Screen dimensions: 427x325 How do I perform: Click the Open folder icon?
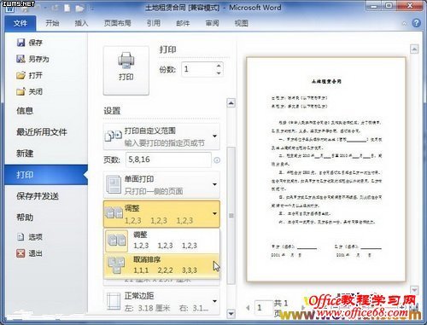point(20,75)
